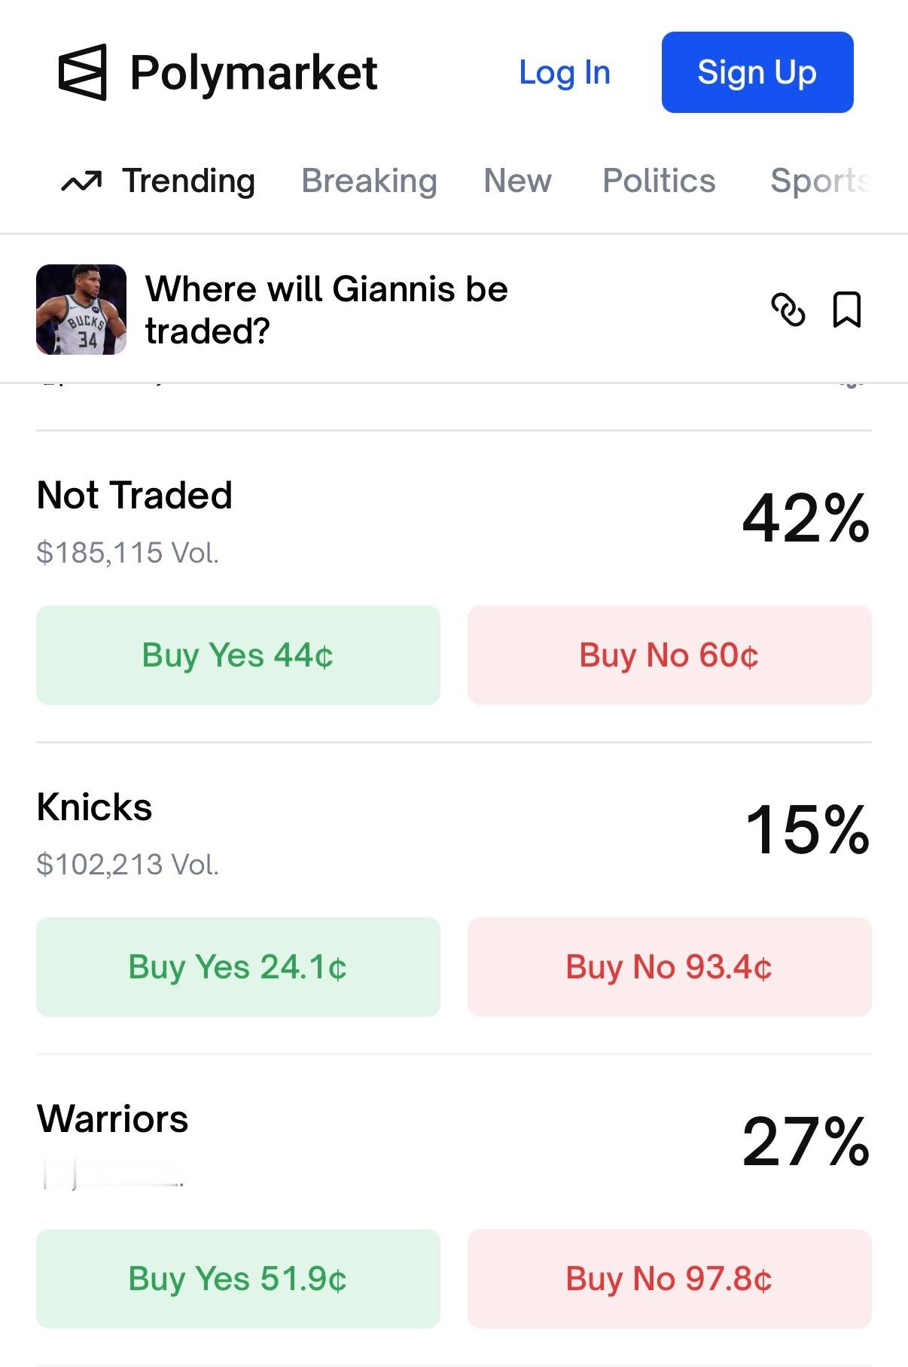Click the Log In link
The height and width of the screenshot is (1367, 908).
click(564, 72)
